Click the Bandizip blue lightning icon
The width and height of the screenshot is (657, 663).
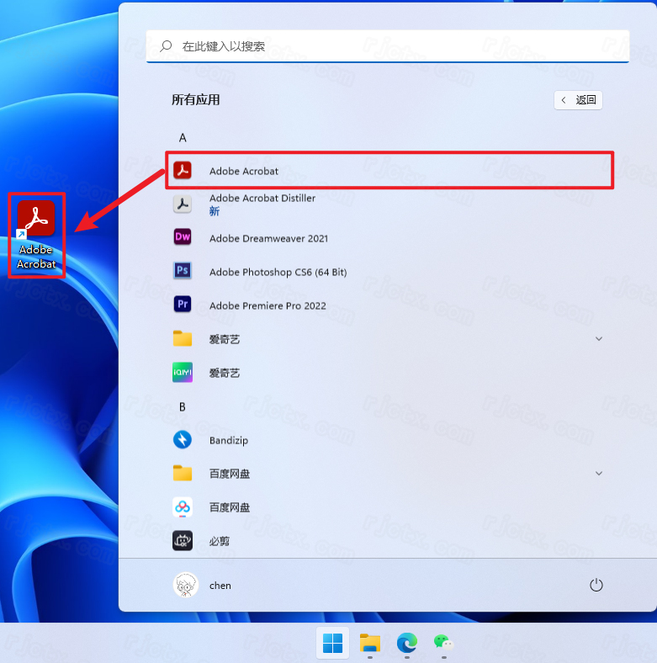183,440
